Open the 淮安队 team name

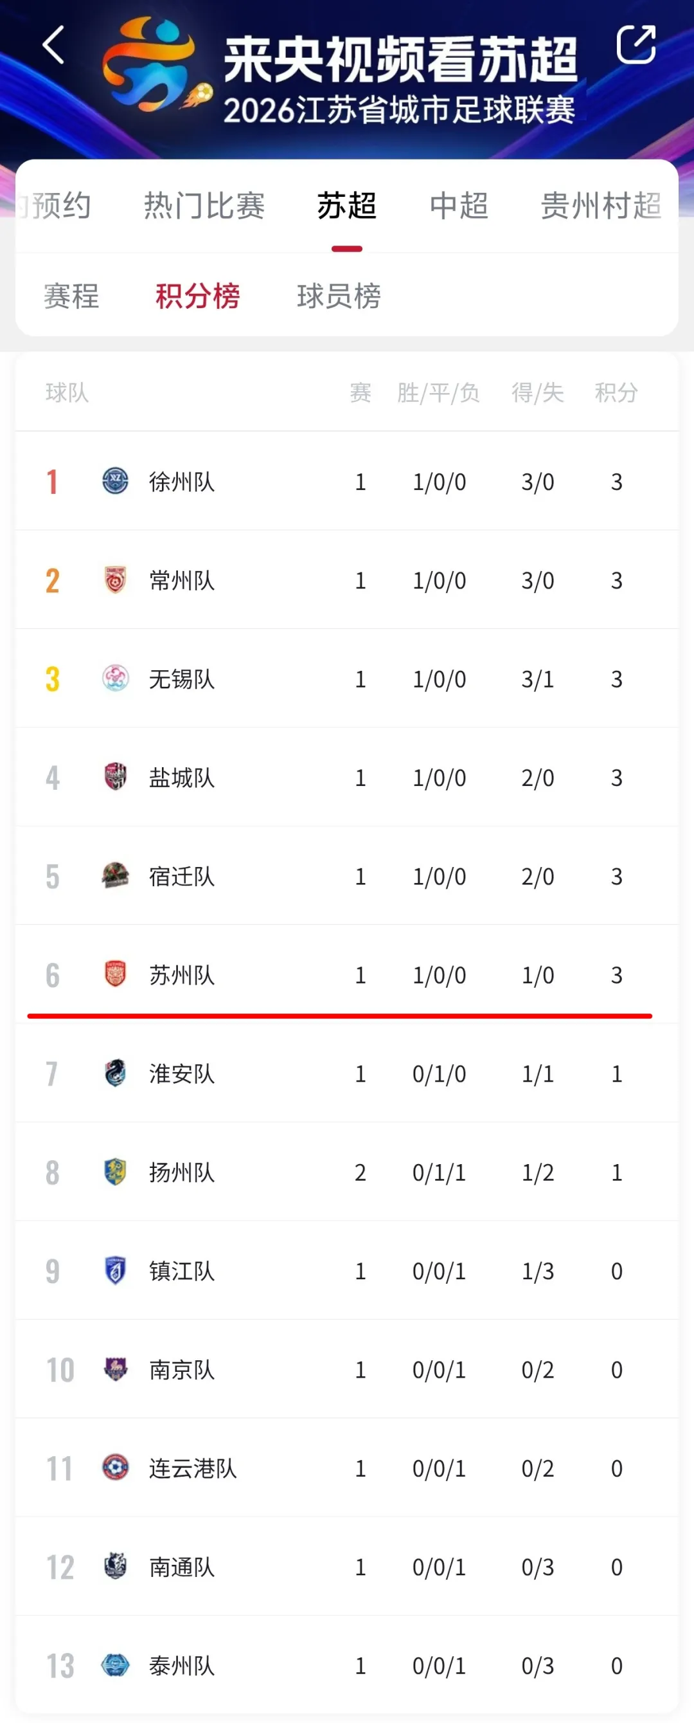182,1073
